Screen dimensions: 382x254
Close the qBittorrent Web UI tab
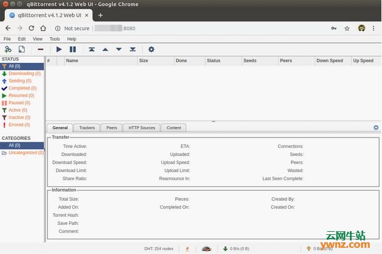pyautogui.click(x=86, y=15)
